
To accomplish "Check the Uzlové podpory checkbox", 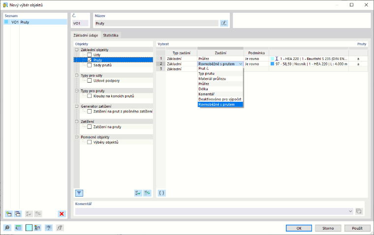I will pyautogui.click(x=90, y=81).
